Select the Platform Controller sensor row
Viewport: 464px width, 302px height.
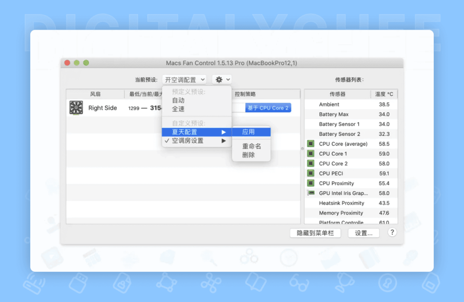[x=351, y=221]
